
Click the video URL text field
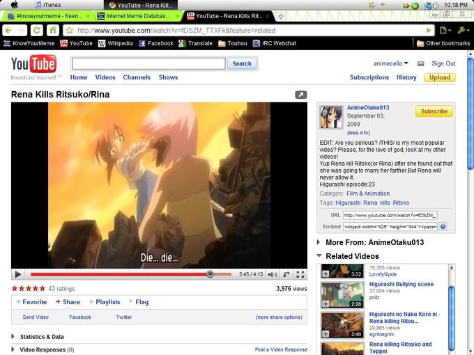click(390, 215)
